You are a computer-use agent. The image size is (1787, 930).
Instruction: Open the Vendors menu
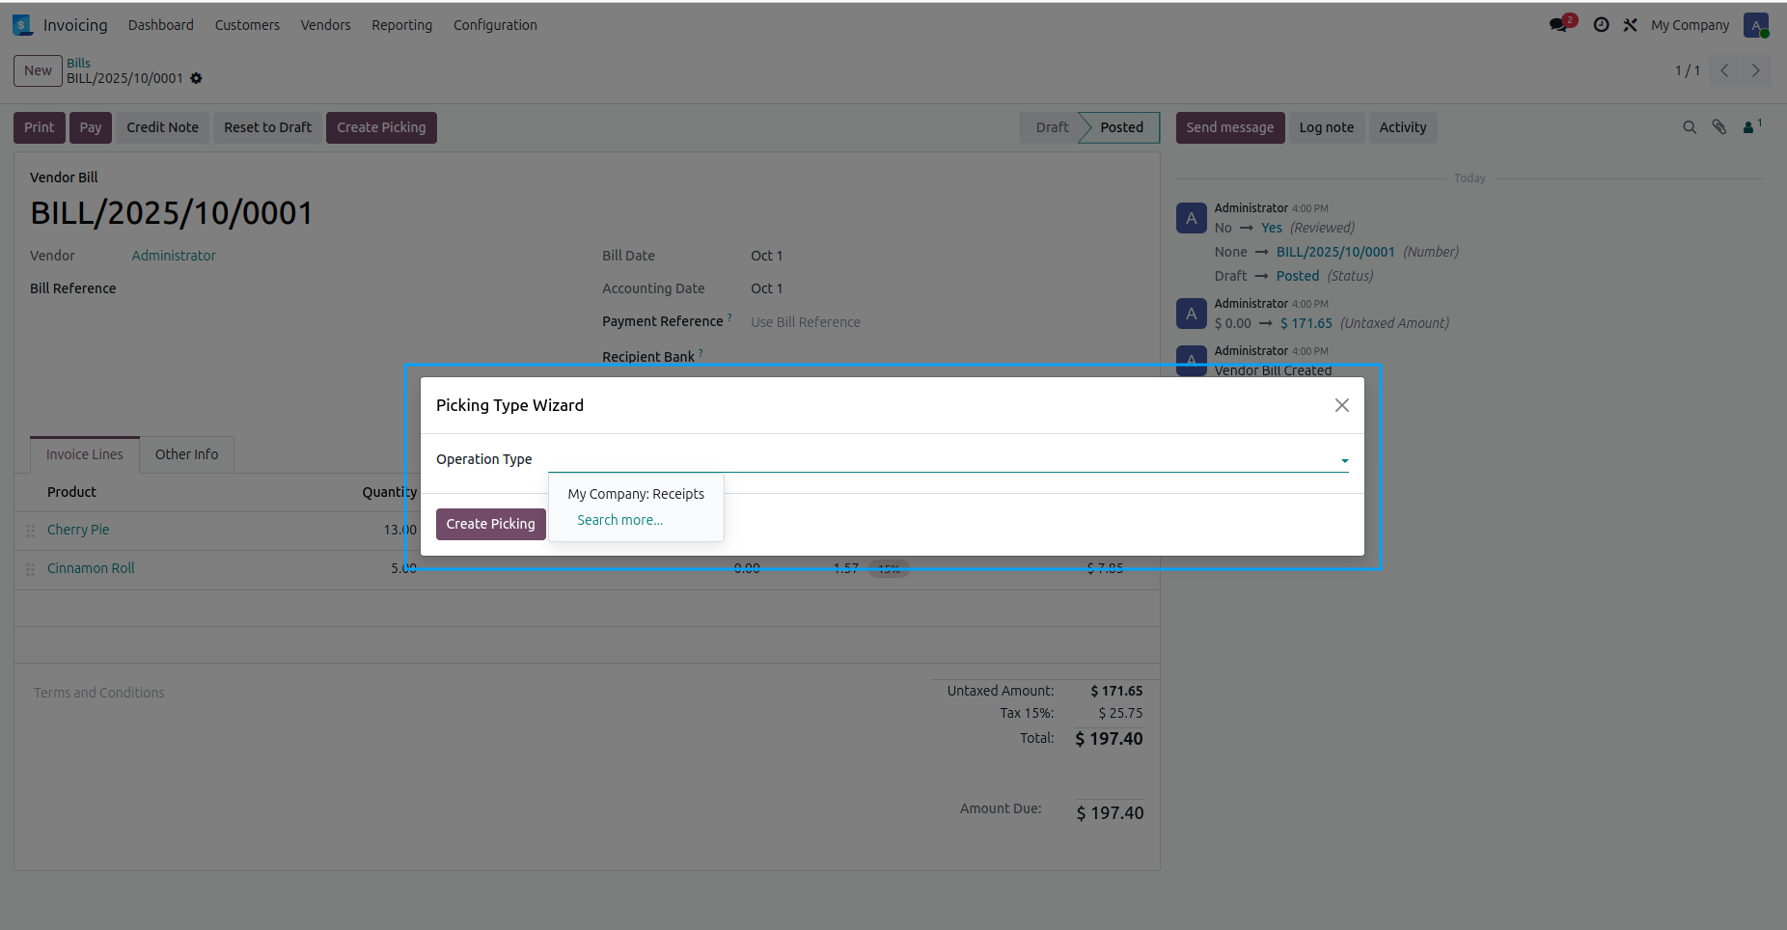tap(325, 25)
